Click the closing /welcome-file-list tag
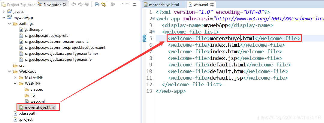This screenshot has height=123, width=324. (192, 85)
